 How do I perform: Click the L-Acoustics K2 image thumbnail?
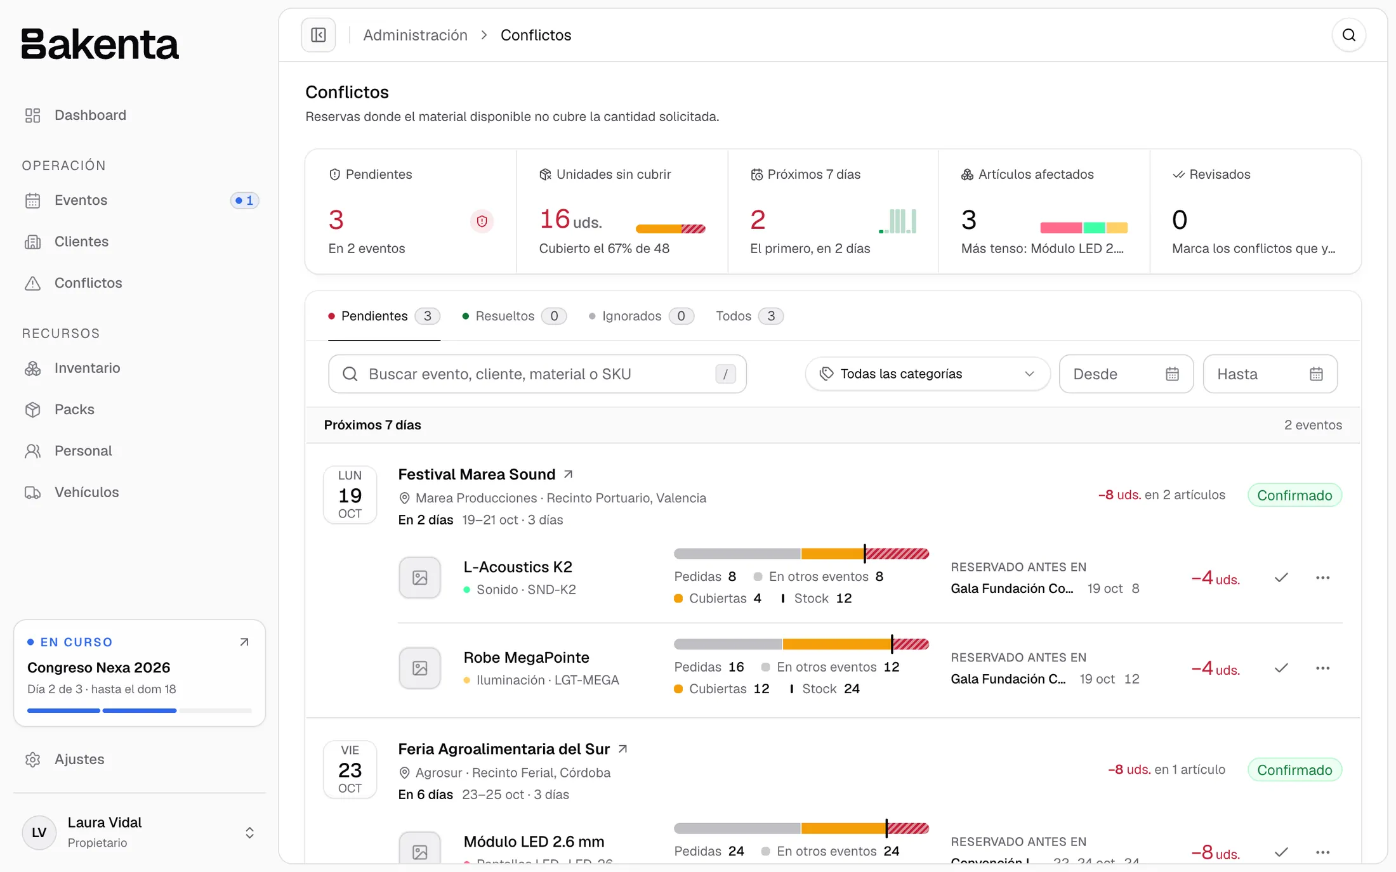pos(419,578)
